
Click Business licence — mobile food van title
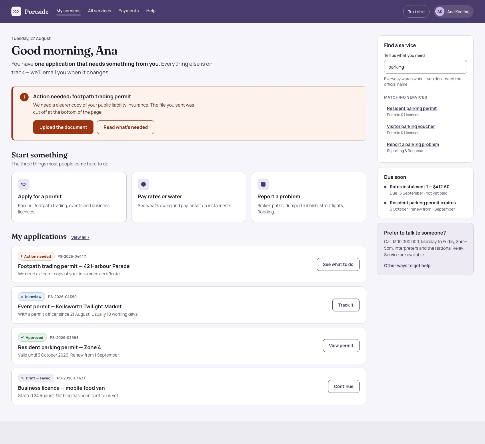pos(61,388)
